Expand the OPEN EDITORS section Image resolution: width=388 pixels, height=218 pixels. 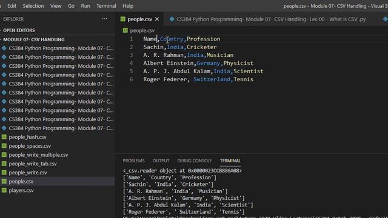19,30
